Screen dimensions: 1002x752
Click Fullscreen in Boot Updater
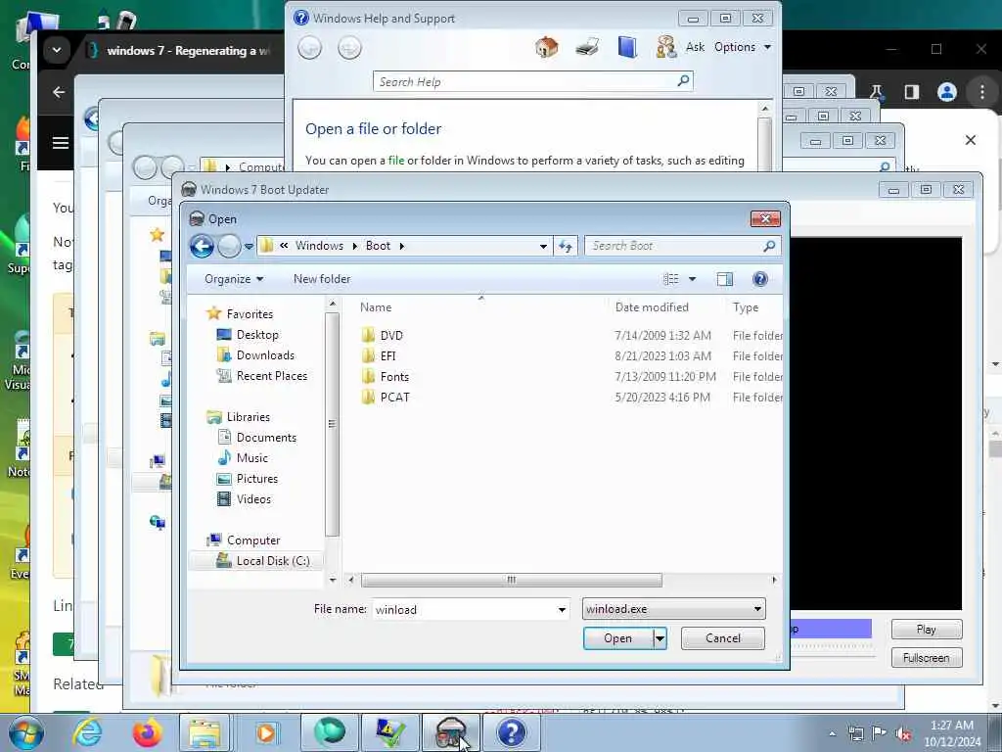pyautogui.click(x=926, y=657)
